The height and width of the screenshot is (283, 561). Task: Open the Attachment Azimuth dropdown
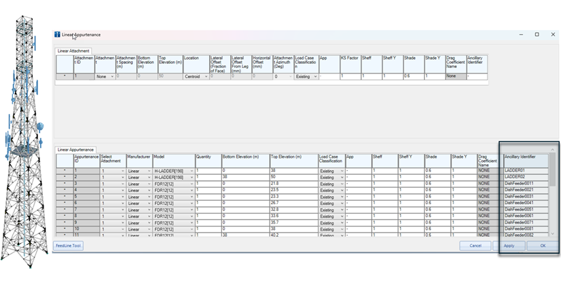(289, 77)
